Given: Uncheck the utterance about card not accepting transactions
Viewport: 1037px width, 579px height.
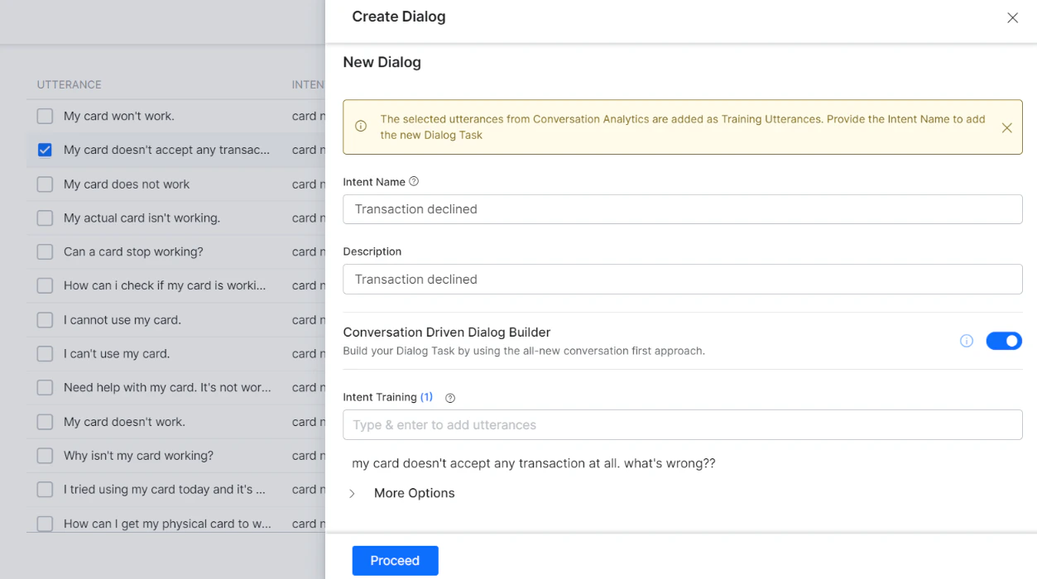Looking at the screenshot, I should pyautogui.click(x=45, y=150).
